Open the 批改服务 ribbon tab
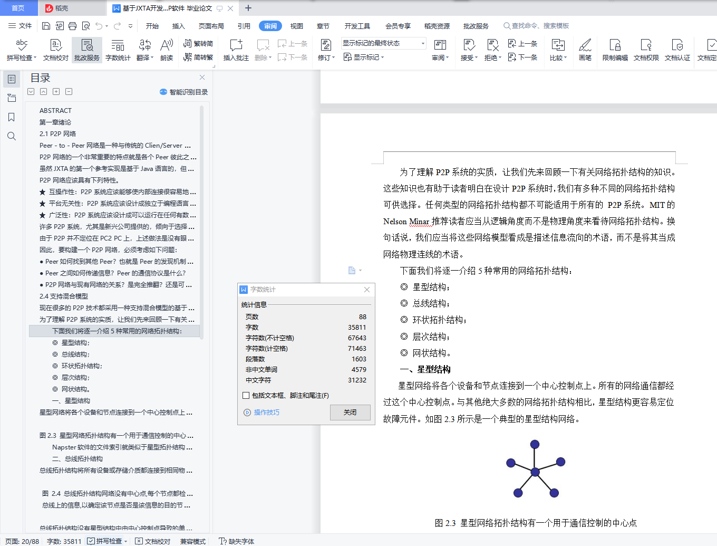 476,26
